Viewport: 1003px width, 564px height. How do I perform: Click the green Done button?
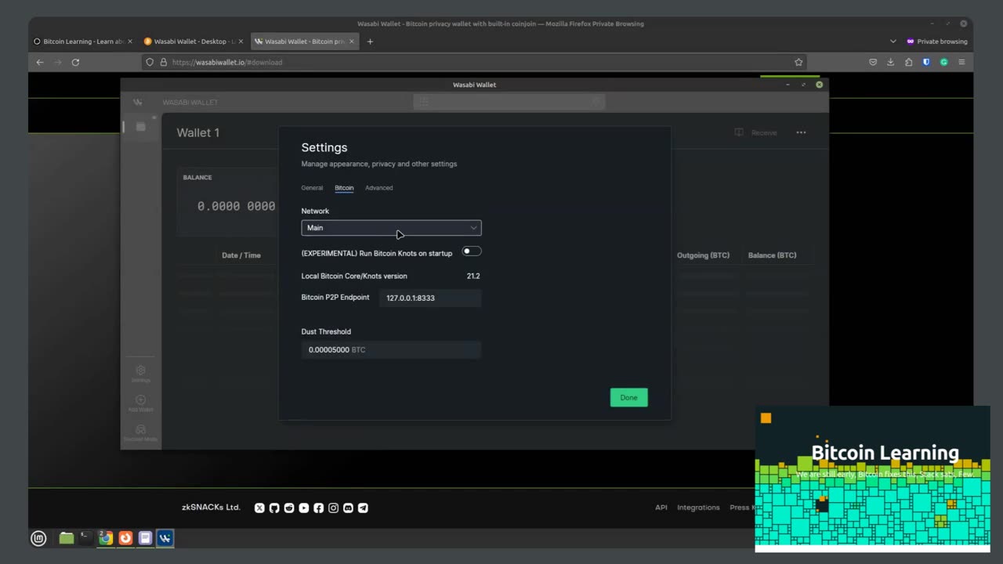628,397
